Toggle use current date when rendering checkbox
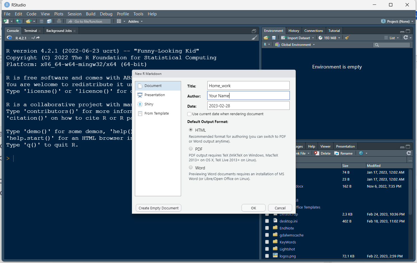Screen dimensions: 417x263 [189, 114]
